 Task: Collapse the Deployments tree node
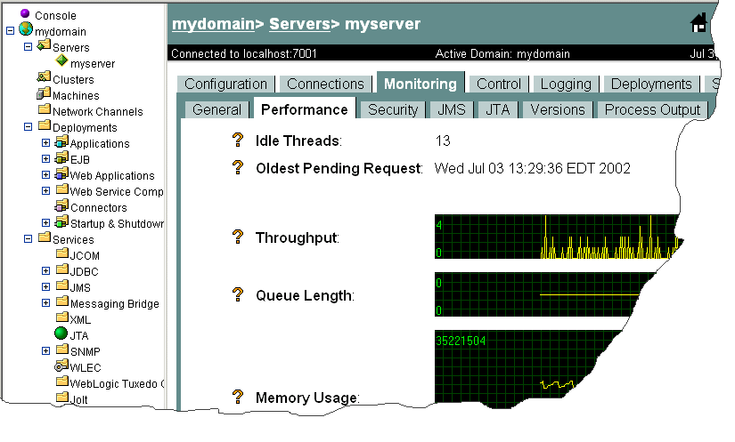coord(29,127)
